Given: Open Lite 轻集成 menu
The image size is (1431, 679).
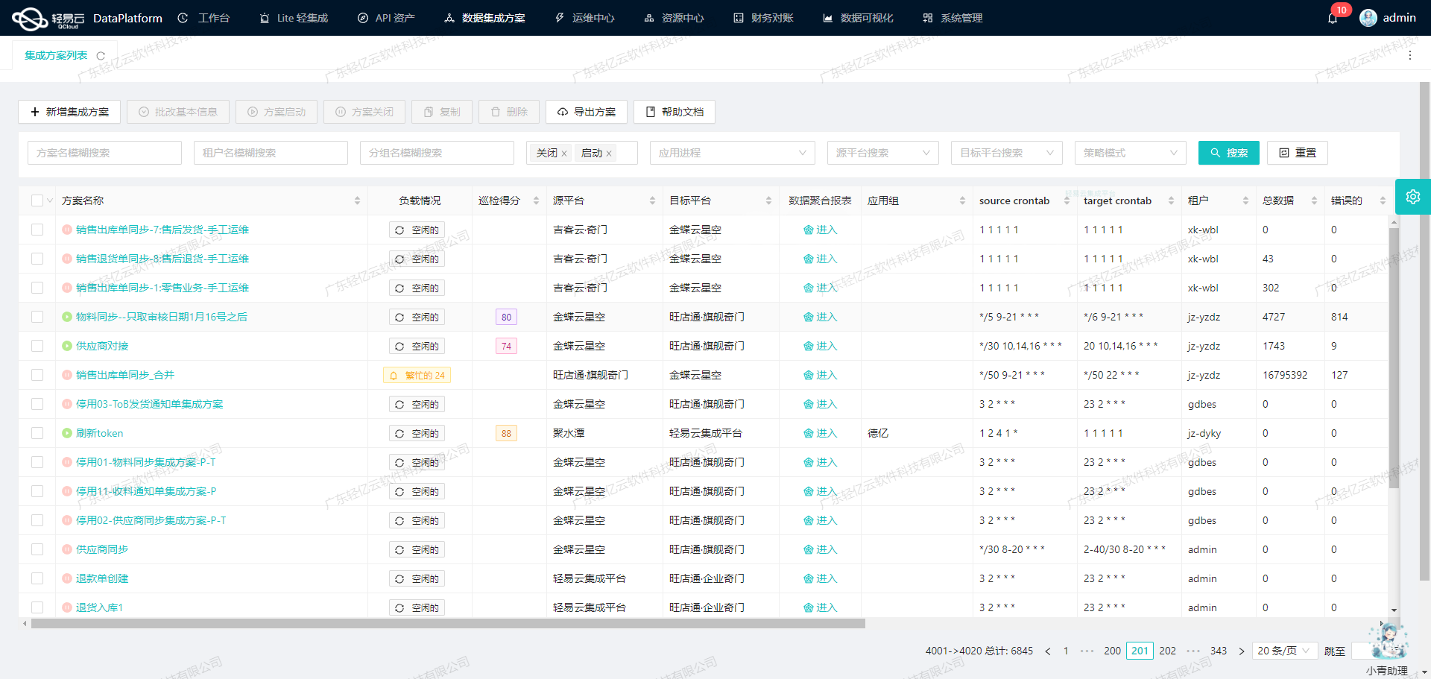Looking at the screenshot, I should click(x=294, y=18).
